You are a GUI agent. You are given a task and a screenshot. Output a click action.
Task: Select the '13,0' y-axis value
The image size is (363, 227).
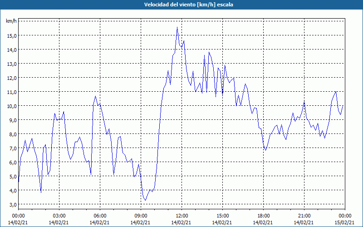pos(11,64)
